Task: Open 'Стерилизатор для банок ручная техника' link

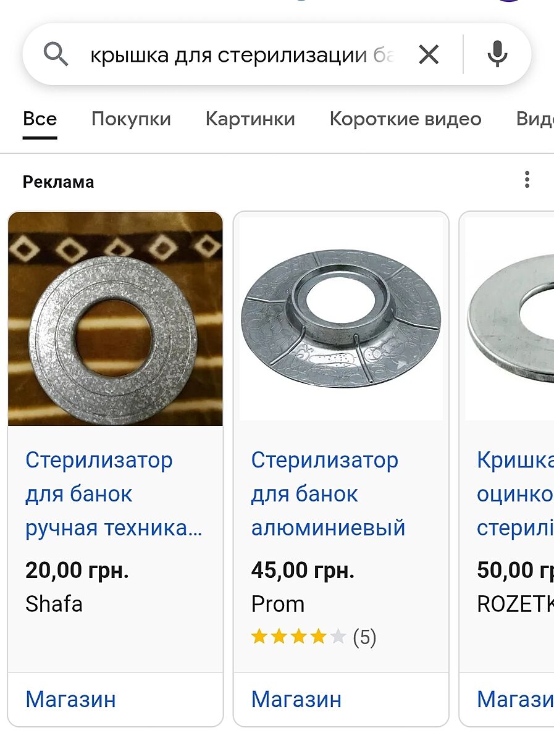Action: 114,494
